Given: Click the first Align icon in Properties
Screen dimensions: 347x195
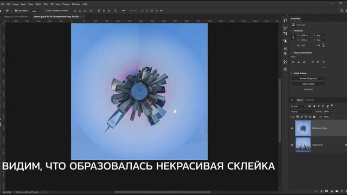Looking at the screenshot, I should (293, 62).
